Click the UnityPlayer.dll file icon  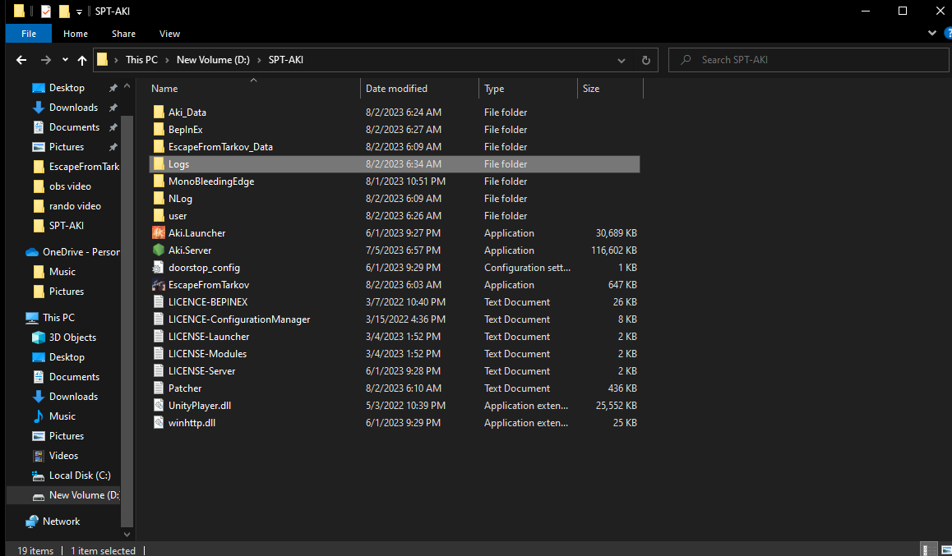pos(159,405)
